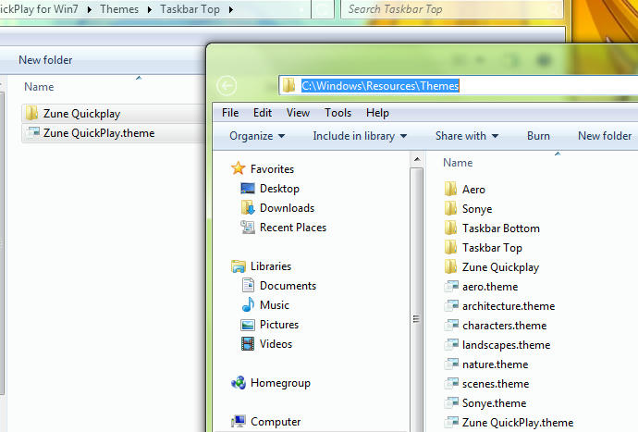Click the aero.theme file icon
This screenshot has height=432, width=638.
[451, 286]
